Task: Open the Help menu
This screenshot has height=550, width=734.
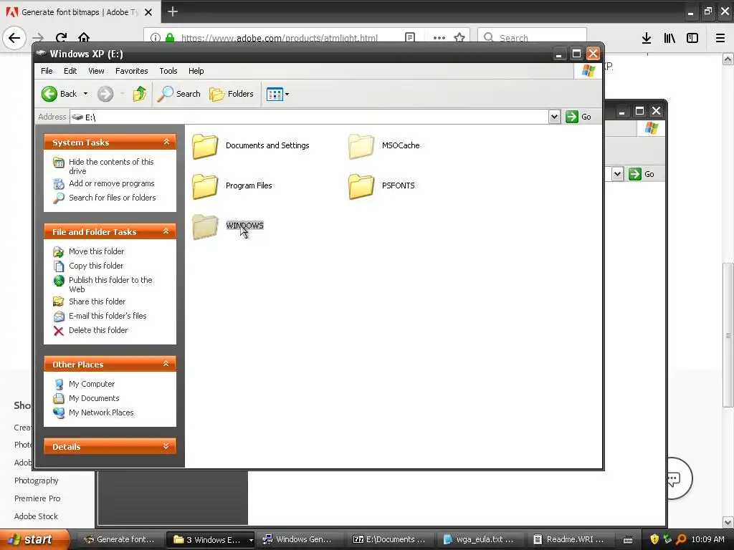Action: [x=196, y=71]
